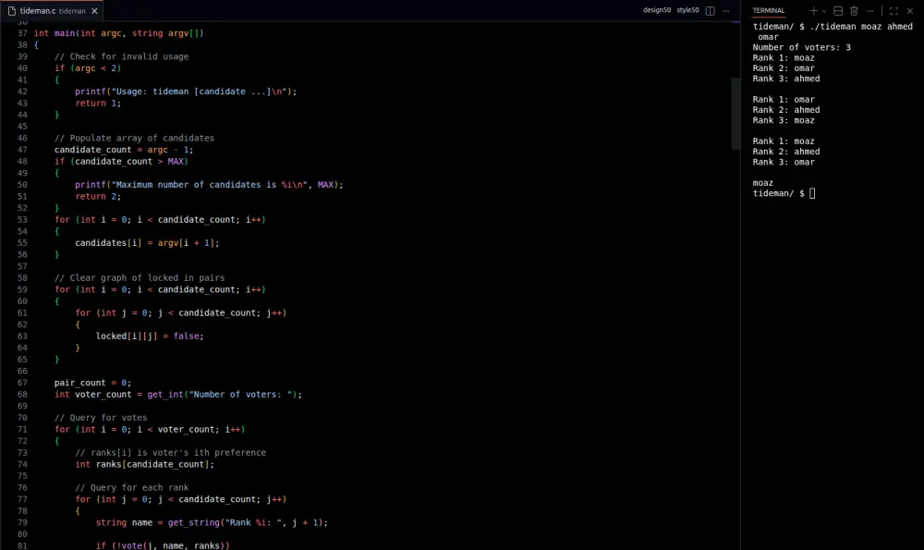Click 'Rank 1: omar' in terminal

784,100
